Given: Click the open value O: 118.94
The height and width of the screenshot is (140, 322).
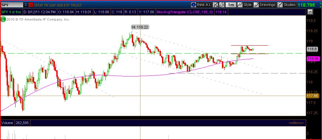Looking at the screenshot, I should coord(66,12).
